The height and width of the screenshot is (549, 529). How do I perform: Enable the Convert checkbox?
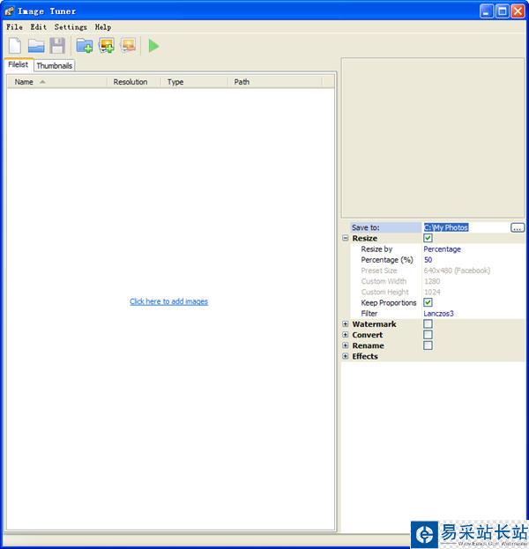pos(428,335)
